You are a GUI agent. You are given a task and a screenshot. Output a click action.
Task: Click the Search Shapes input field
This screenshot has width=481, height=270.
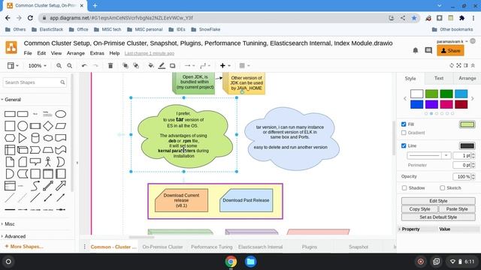click(35, 82)
